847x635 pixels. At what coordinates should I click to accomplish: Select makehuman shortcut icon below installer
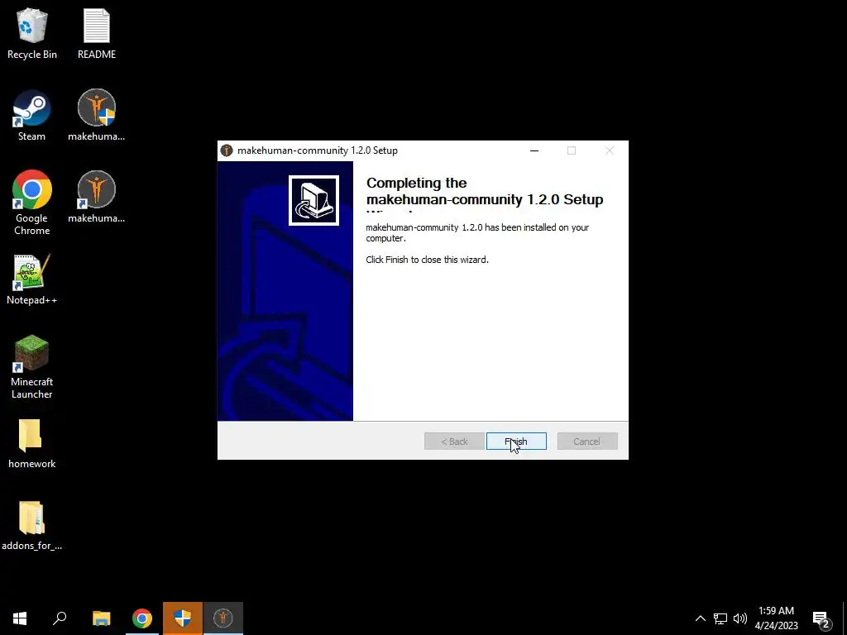click(x=97, y=197)
